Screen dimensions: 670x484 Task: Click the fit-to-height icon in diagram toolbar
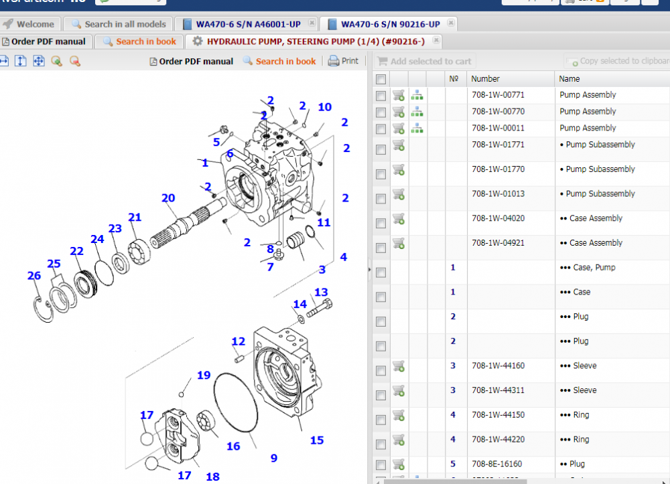pyautogui.click(x=21, y=61)
